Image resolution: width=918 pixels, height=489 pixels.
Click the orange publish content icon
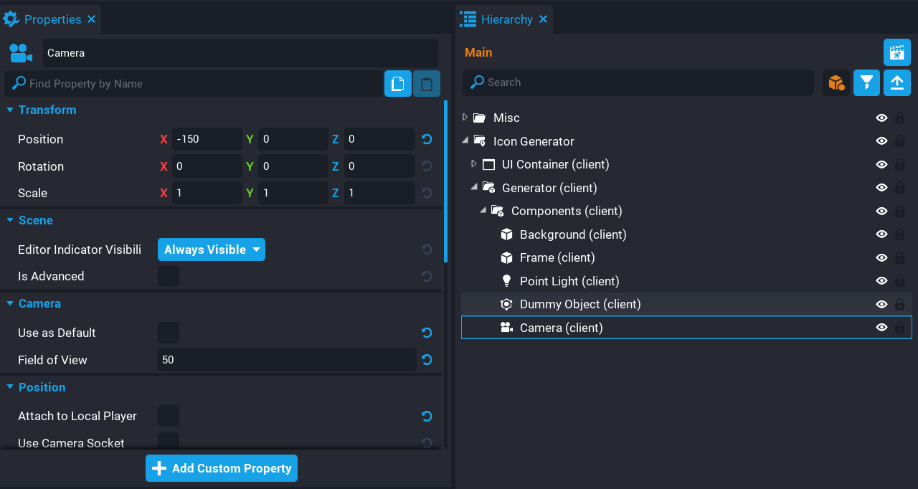836,82
